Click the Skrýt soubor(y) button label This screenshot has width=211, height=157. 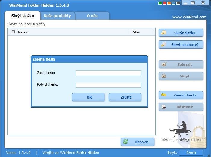coord(185,45)
